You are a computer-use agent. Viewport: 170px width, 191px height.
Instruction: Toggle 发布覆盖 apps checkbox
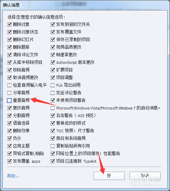tap(9, 161)
